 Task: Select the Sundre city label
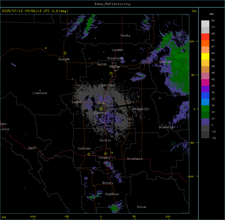76,102
